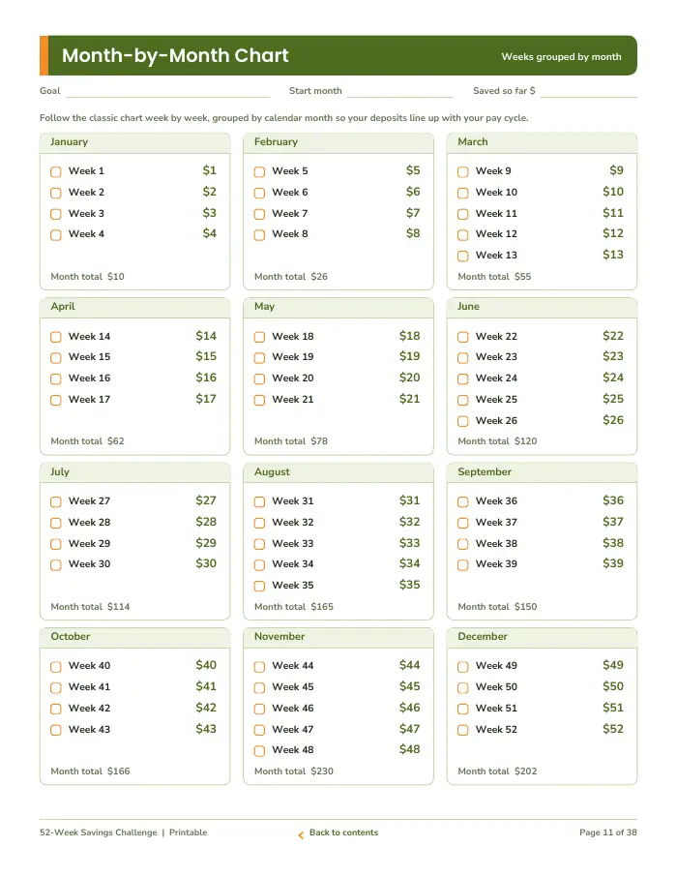Click the 52-Week Savings Challenge footer text

point(99,832)
